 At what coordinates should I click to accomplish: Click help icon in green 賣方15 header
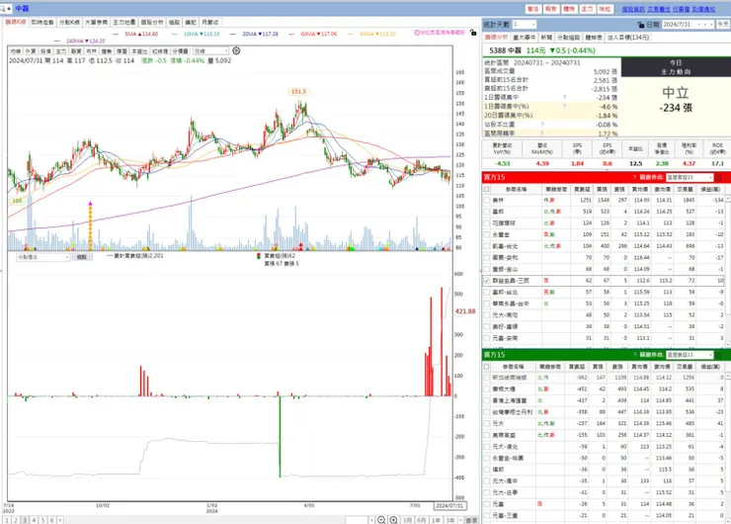[x=634, y=355]
